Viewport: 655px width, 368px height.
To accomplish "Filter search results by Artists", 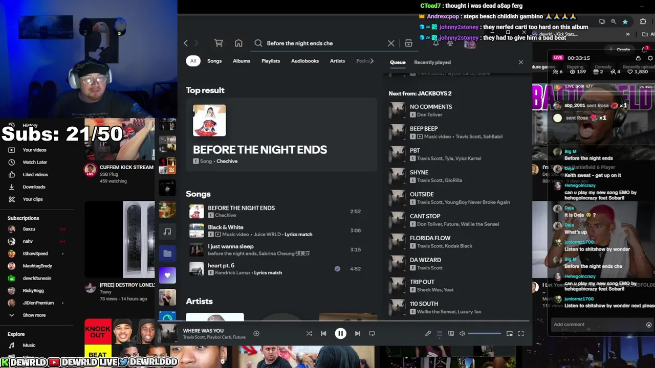I will pos(337,61).
